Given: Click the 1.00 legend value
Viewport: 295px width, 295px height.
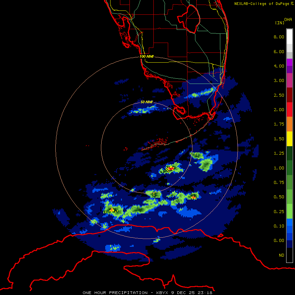Looking at the screenshot, I should point(279,168).
